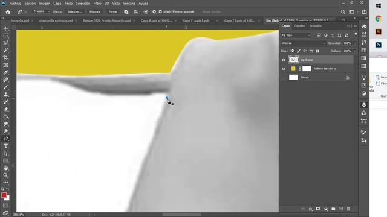This screenshot has height=217, width=387.
Task: Open path alignment options icon
Action: (135, 12)
